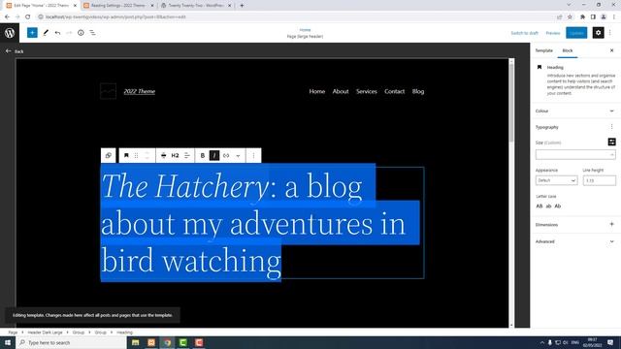Expand the Advanced panel

575,241
